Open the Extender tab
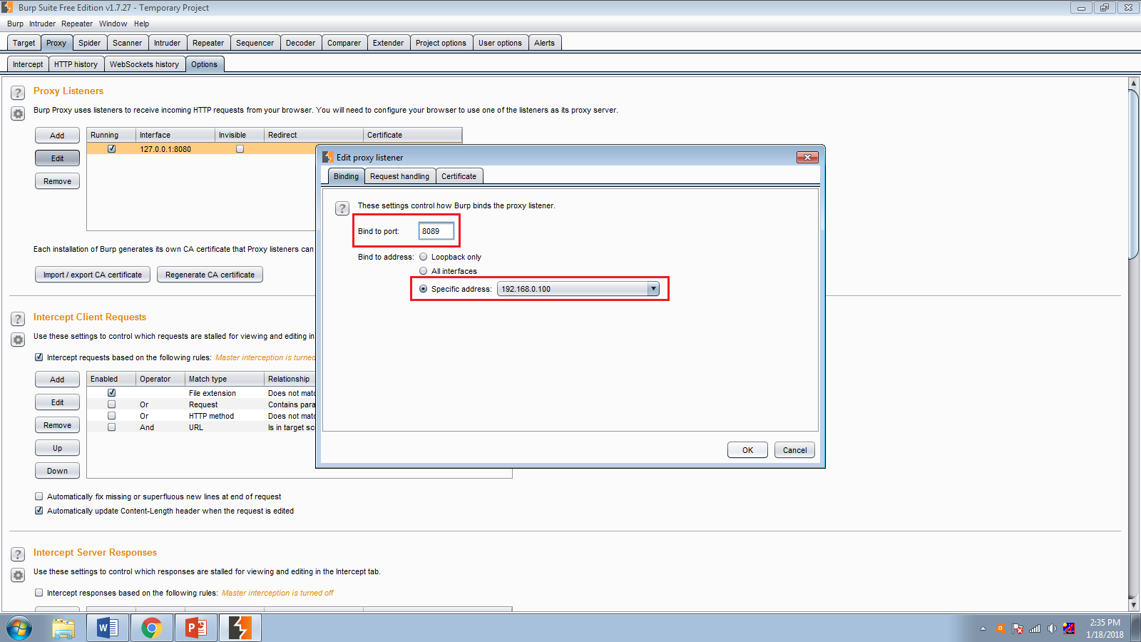Viewport: 1141px width, 642px height. pos(388,43)
